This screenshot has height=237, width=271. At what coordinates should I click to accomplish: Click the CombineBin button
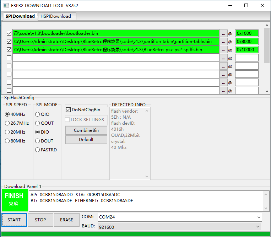pos(86,130)
